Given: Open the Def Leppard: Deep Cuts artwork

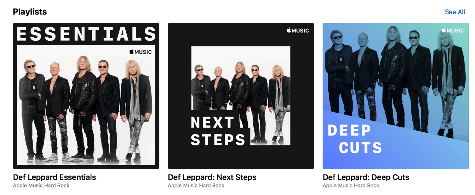Looking at the screenshot, I should (396, 96).
